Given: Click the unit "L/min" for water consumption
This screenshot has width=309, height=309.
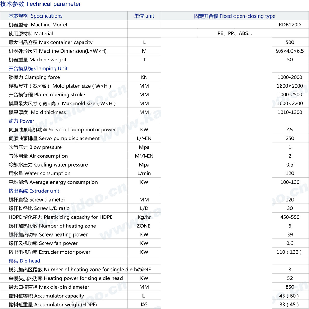Looking at the screenshot, I should (x=144, y=173).
